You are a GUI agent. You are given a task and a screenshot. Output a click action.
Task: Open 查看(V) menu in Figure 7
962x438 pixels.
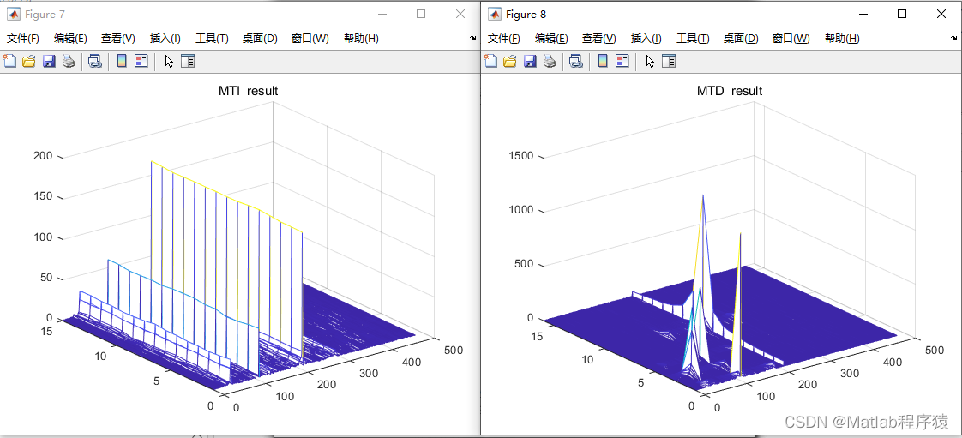pos(117,39)
